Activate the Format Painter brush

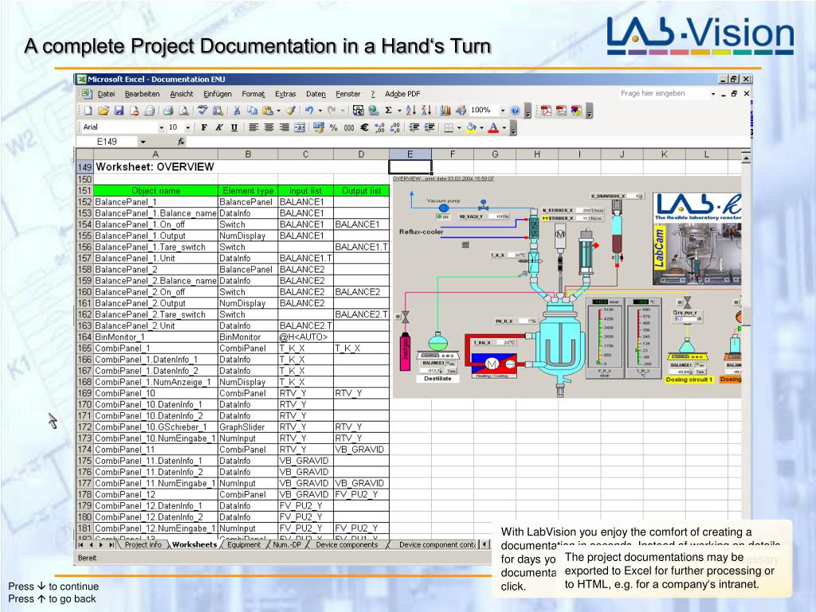pos(291,110)
